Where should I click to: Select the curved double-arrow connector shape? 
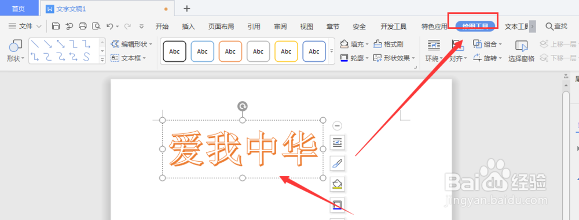[x=74, y=57]
